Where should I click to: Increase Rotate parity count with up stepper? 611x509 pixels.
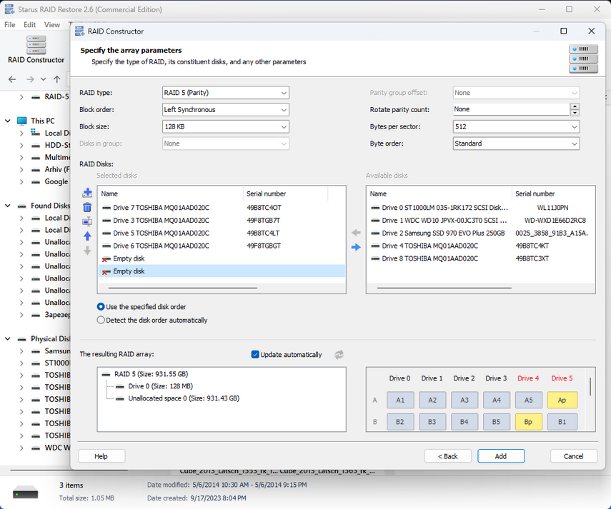575,106
